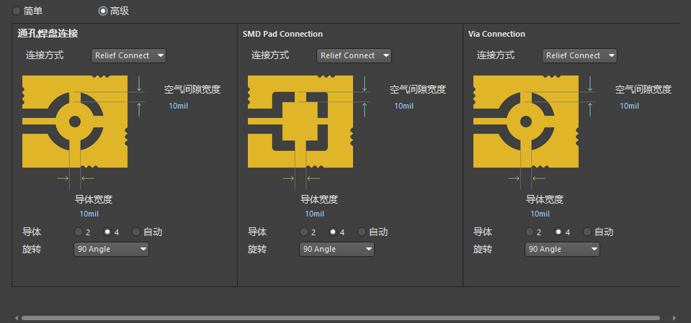Set Via Connection conductors to 自动
Image resolution: width=691 pixels, height=323 pixels.
coord(588,232)
